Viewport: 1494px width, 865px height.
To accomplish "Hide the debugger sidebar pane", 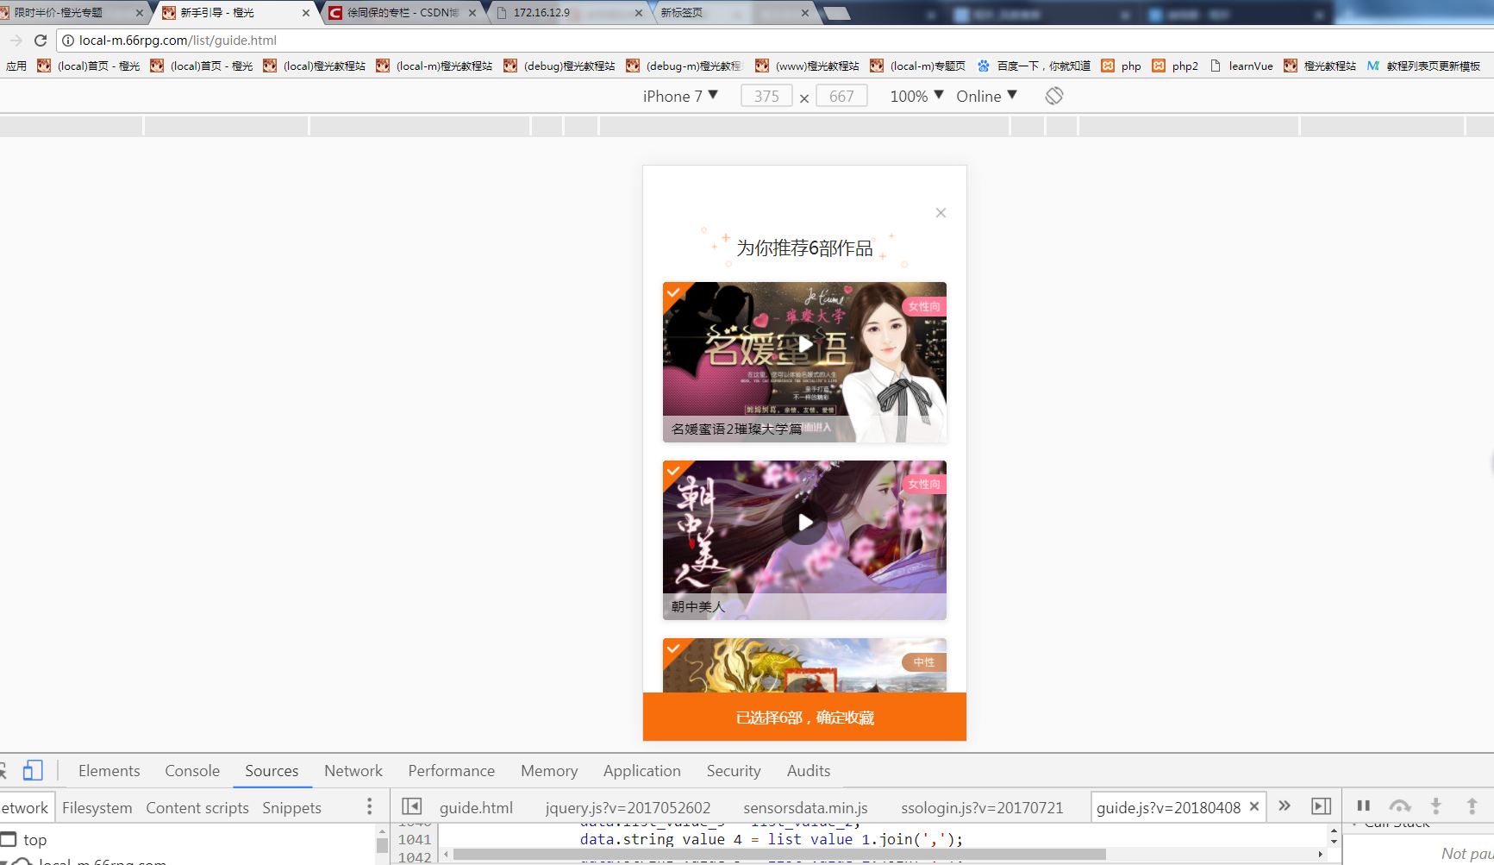I will pyautogui.click(x=1321, y=806).
